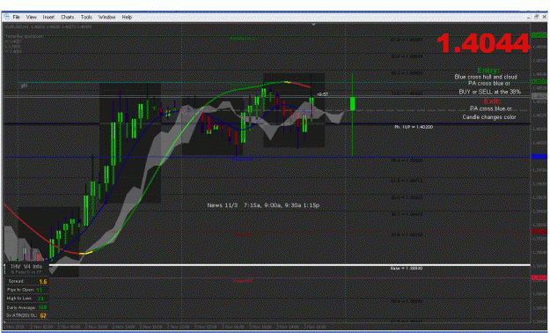This screenshot has height=333, width=550.
Task: Click the blue Pivot level label on chart
Action: point(242,159)
